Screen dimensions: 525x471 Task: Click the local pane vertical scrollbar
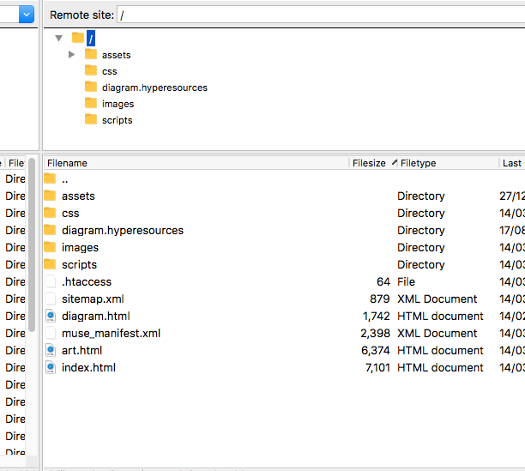pyautogui.click(x=32, y=245)
